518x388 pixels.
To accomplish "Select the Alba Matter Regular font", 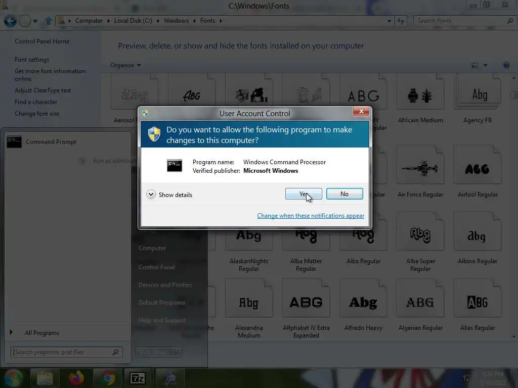I will pos(306,251).
